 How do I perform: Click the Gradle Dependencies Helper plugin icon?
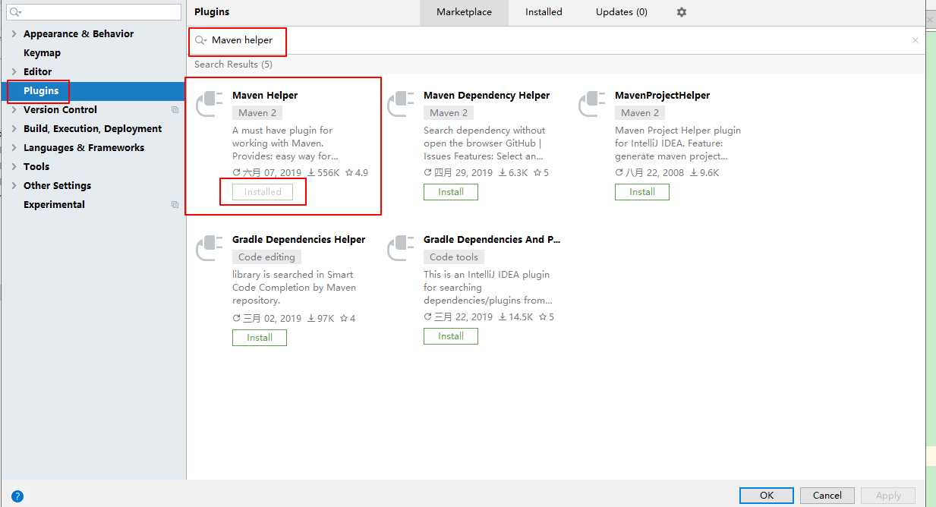click(210, 248)
